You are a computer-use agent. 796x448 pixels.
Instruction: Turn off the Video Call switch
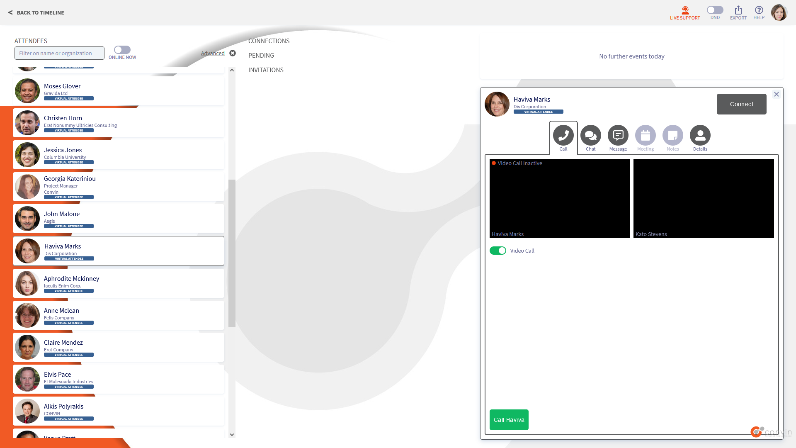(498, 251)
